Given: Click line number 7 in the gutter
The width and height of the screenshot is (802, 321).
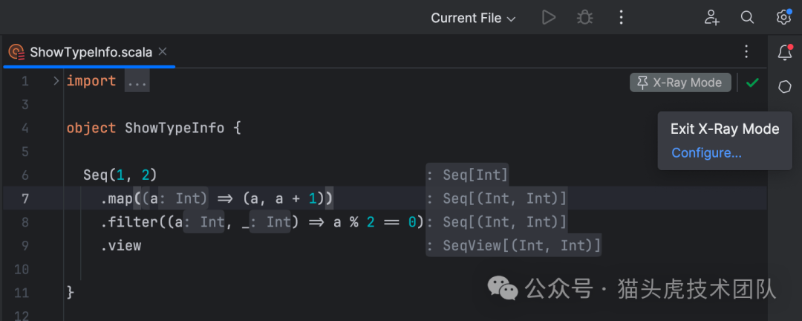Looking at the screenshot, I should [25, 198].
